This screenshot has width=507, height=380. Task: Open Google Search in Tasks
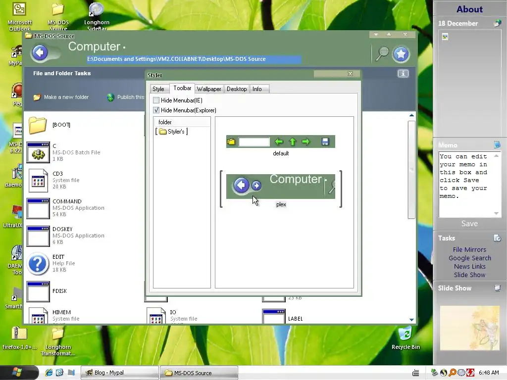coord(469,258)
